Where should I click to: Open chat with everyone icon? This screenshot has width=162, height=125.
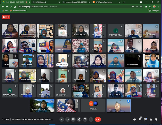click(145, 119)
